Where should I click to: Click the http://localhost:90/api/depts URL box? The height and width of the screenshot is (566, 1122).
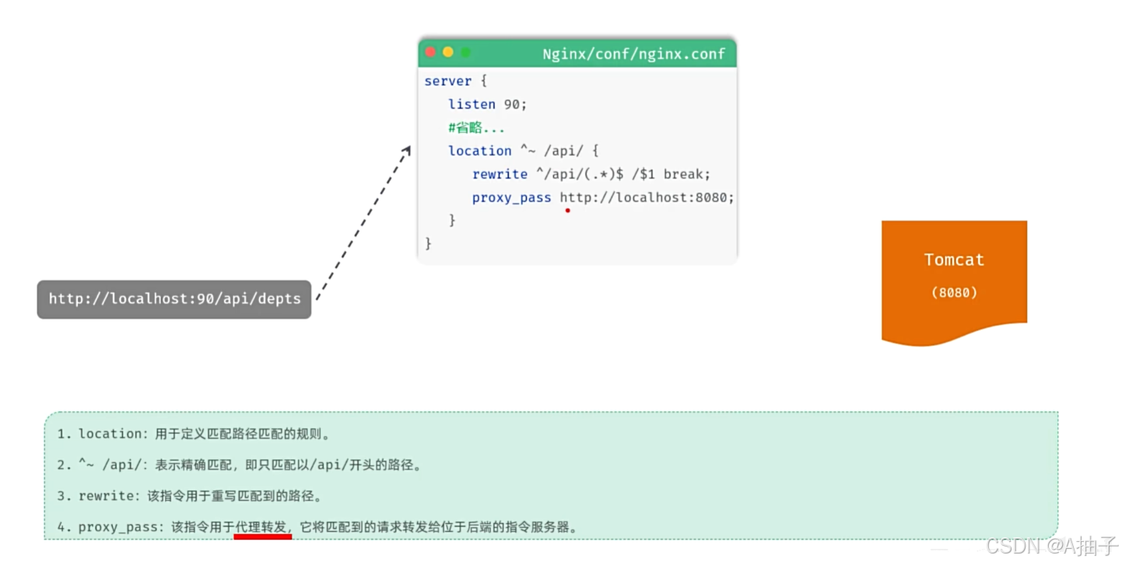click(174, 299)
